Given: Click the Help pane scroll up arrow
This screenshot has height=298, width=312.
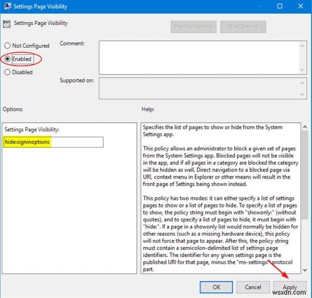Looking at the screenshot, I should point(305,127).
